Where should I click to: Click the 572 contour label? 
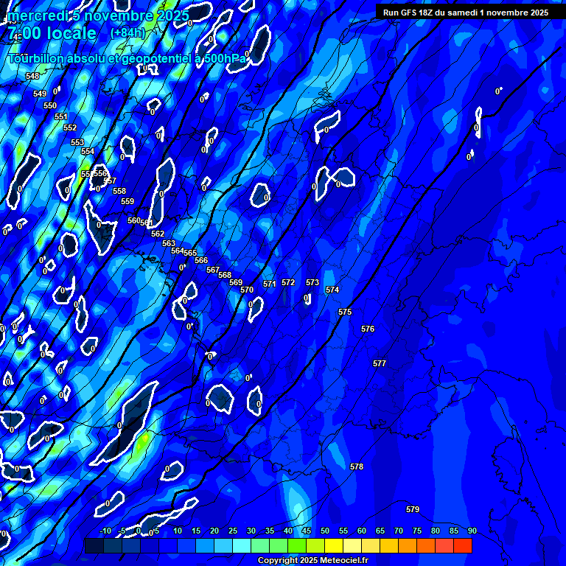[x=288, y=282]
